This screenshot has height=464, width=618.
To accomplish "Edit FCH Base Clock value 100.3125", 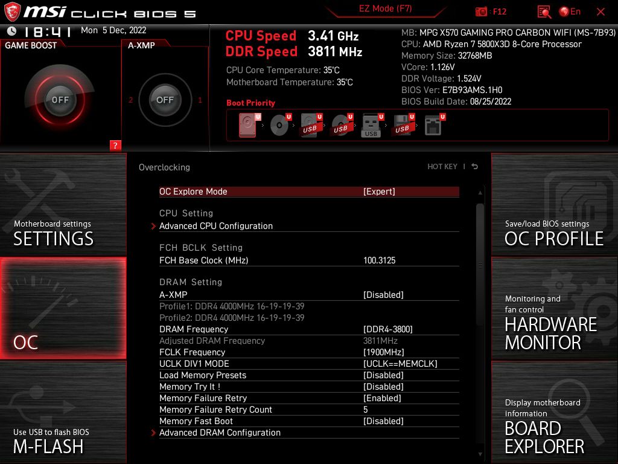I will (x=379, y=260).
